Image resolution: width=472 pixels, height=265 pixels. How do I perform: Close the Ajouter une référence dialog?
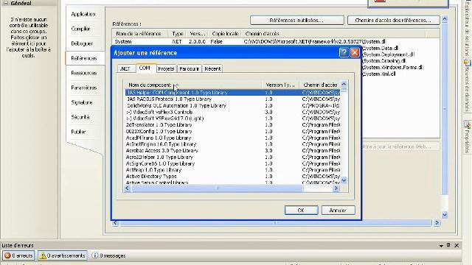tap(355, 52)
